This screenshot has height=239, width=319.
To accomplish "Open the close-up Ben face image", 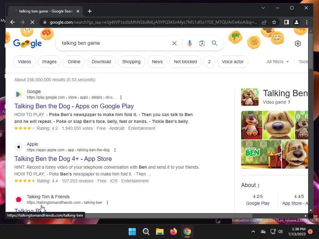I will [279, 125].
